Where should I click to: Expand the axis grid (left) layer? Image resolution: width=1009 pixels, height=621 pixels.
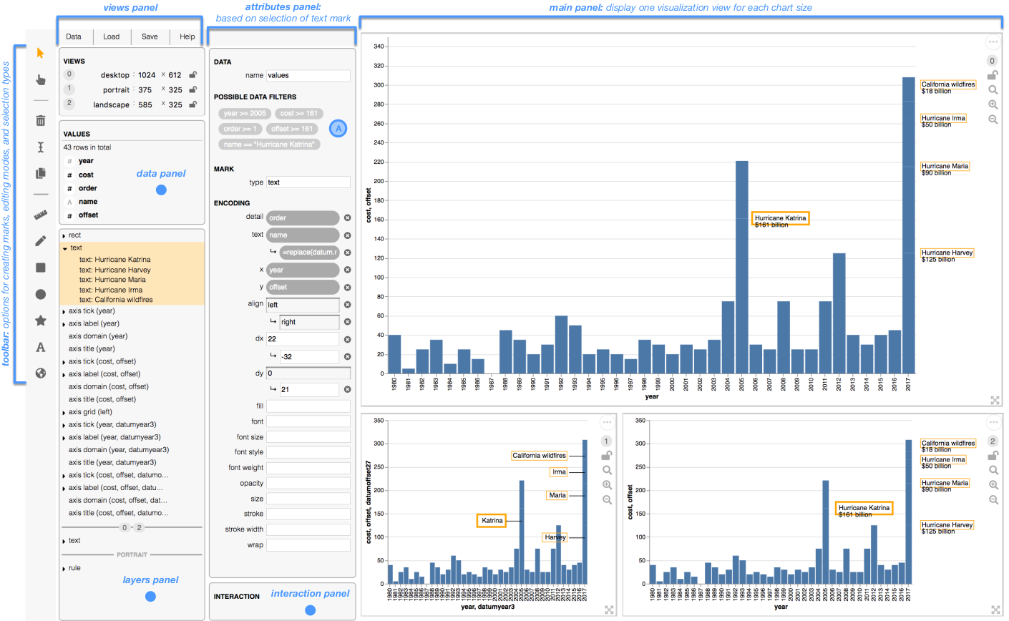pos(64,412)
